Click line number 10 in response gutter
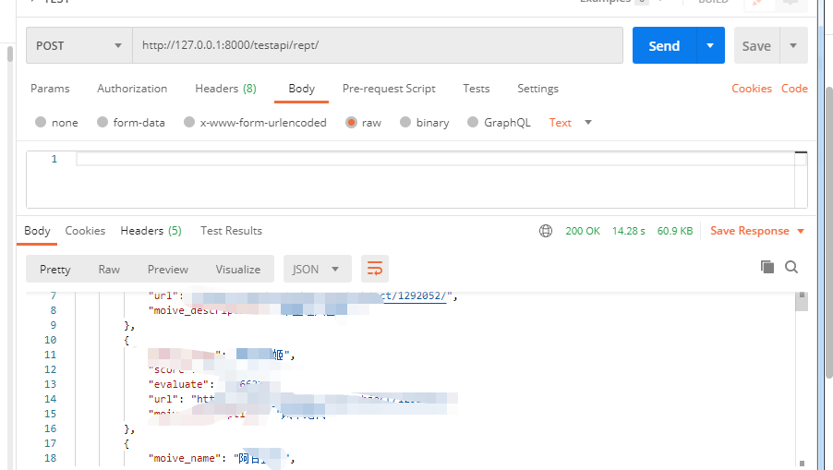The height and width of the screenshot is (470, 833). 51,340
